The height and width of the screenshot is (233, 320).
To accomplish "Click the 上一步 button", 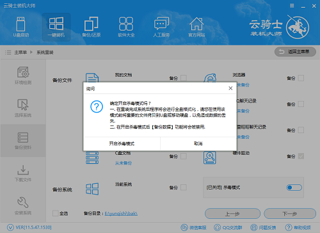I will point(232,214).
